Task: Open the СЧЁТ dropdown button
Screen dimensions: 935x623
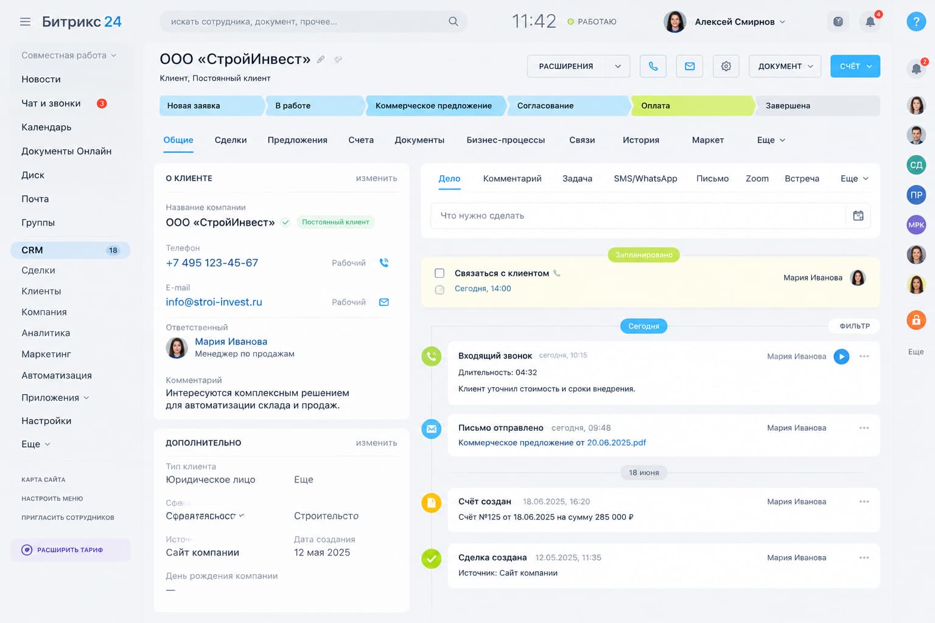Action: [x=855, y=66]
